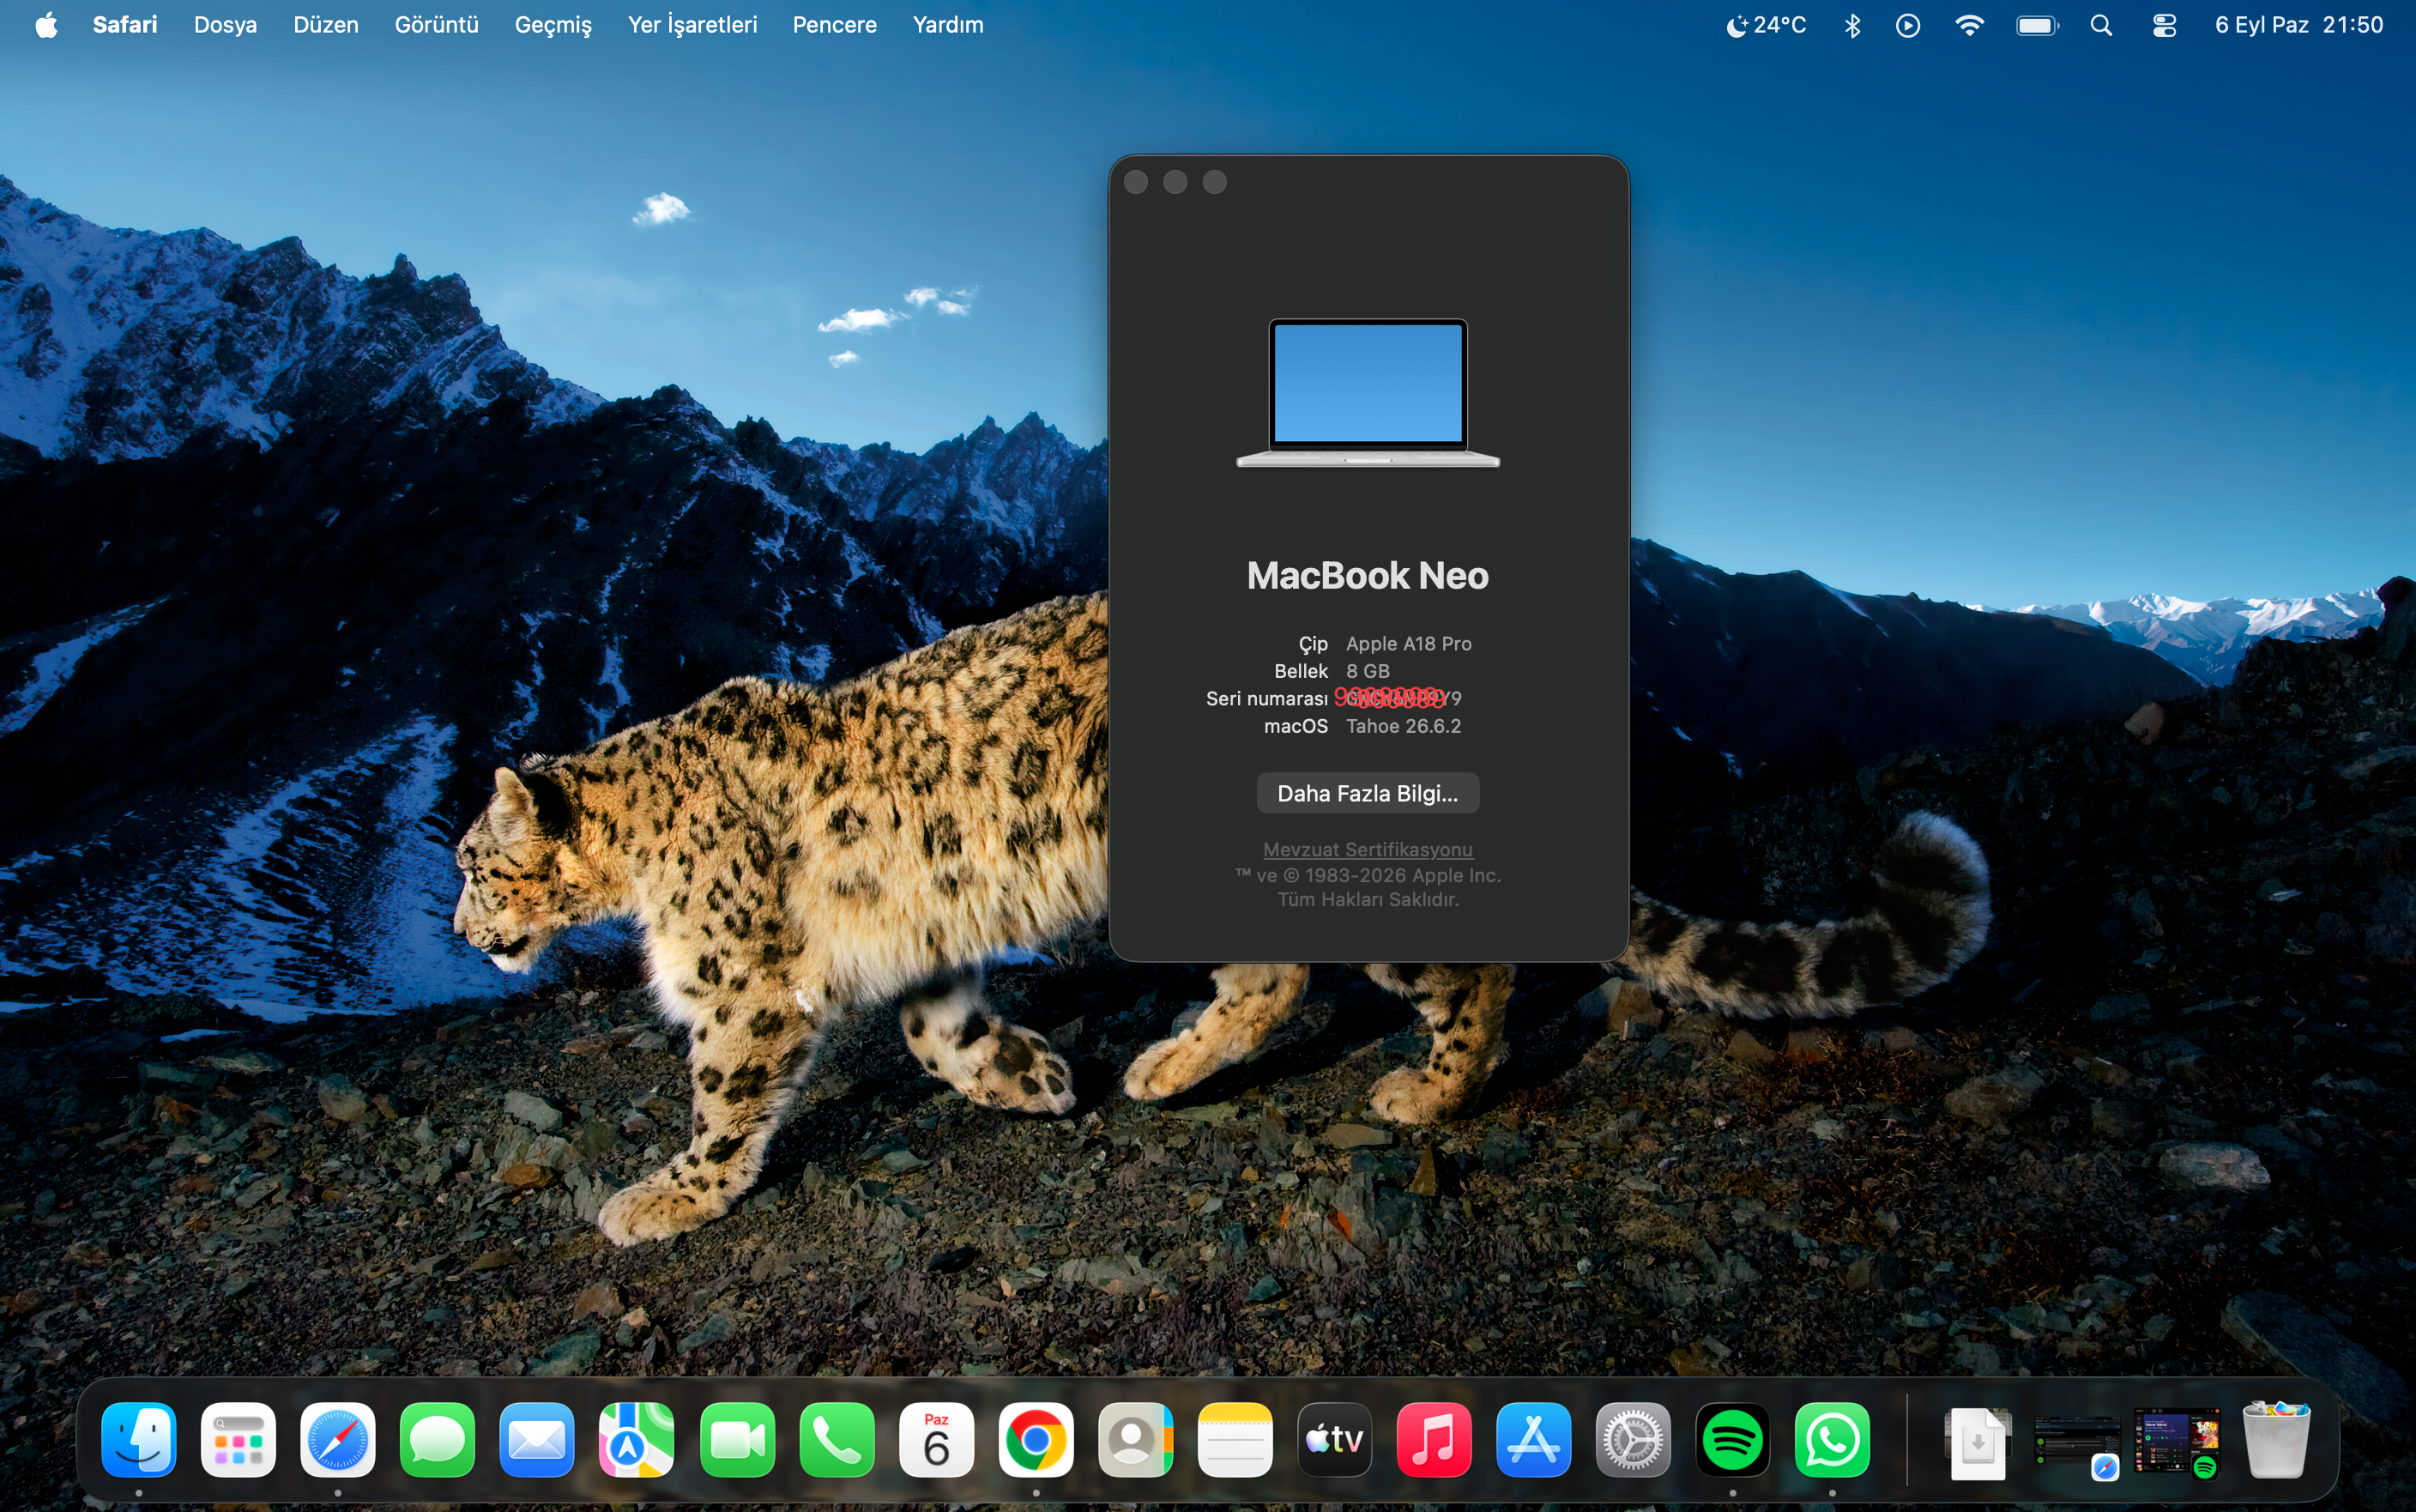Viewport: 2416px width, 1512px height.
Task: Open the Pencere menu
Action: (x=835, y=24)
